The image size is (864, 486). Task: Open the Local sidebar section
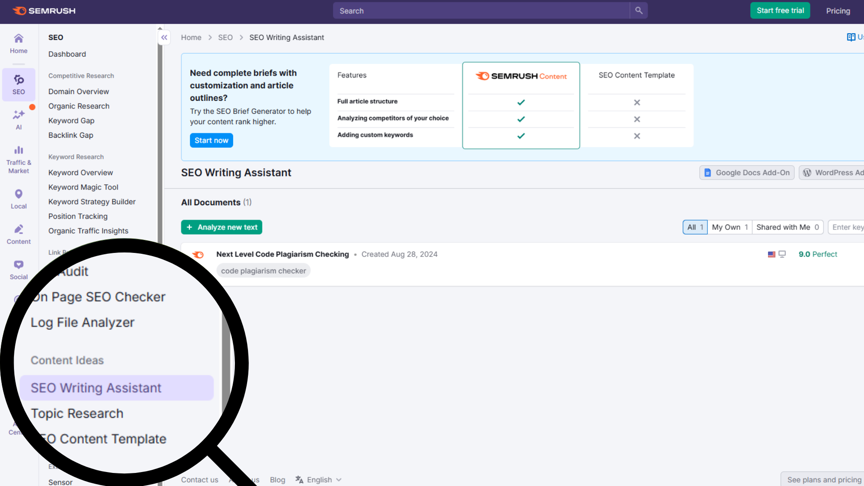click(x=18, y=199)
